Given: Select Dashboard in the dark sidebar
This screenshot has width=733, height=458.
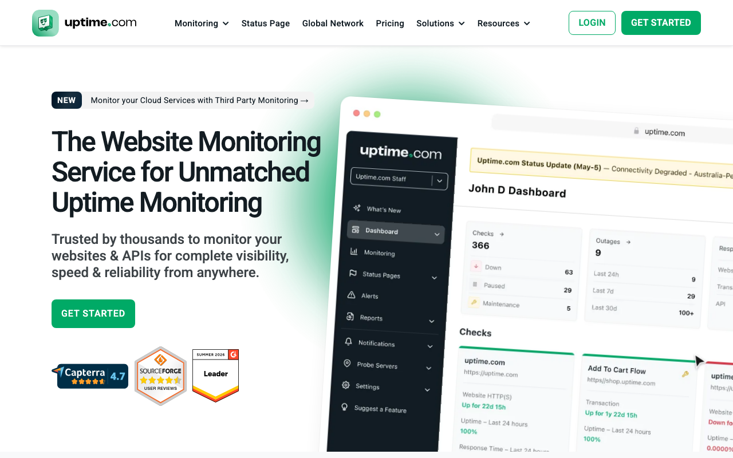Looking at the screenshot, I should coord(396,232).
